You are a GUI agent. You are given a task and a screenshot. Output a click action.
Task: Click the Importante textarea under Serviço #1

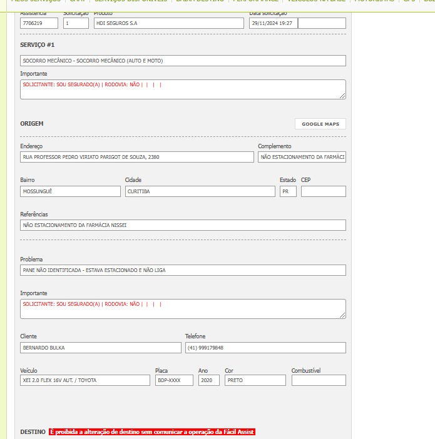[183, 89]
